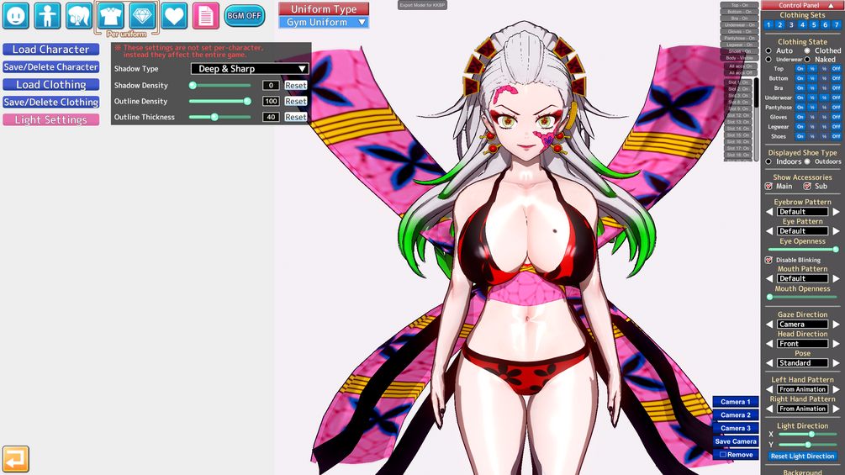
Task: Click previous Gaze Direction arrow
Action: pos(769,325)
